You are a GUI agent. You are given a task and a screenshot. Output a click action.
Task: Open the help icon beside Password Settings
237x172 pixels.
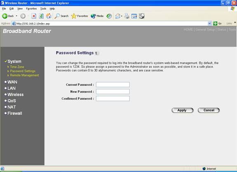point(97,53)
